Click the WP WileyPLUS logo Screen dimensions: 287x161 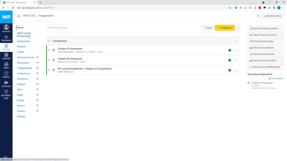tap(6, 17)
